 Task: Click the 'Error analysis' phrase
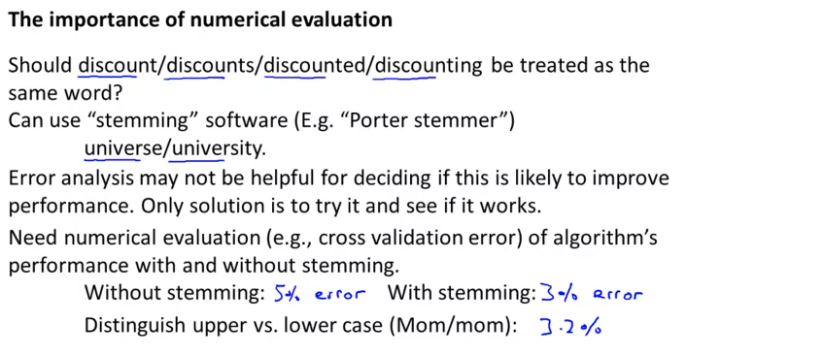tap(72, 178)
